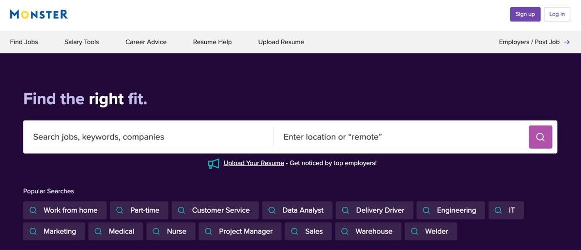Image resolution: width=581 pixels, height=250 pixels.
Task: Click search icon in Part-time chip
Action: click(120, 210)
